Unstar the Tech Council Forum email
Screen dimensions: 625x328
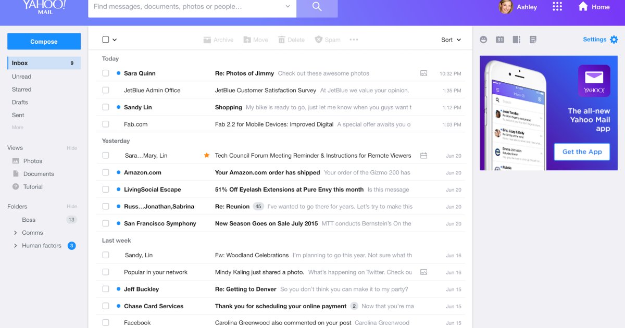[x=207, y=155]
